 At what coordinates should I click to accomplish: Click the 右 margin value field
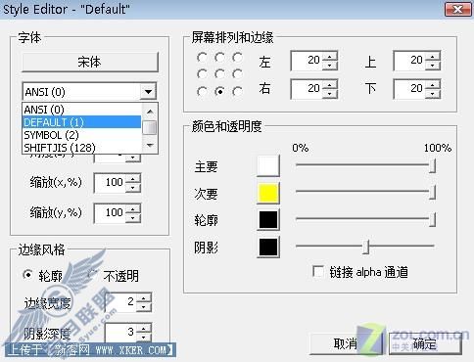[x=307, y=89]
